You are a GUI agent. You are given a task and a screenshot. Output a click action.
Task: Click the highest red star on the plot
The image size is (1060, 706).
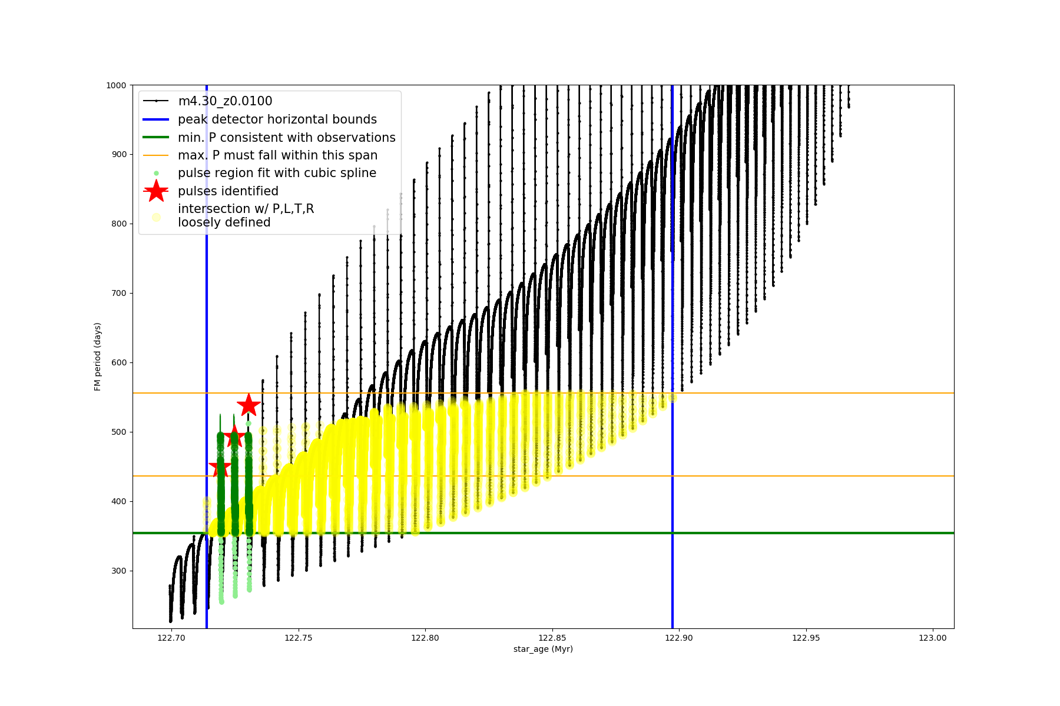coord(249,405)
